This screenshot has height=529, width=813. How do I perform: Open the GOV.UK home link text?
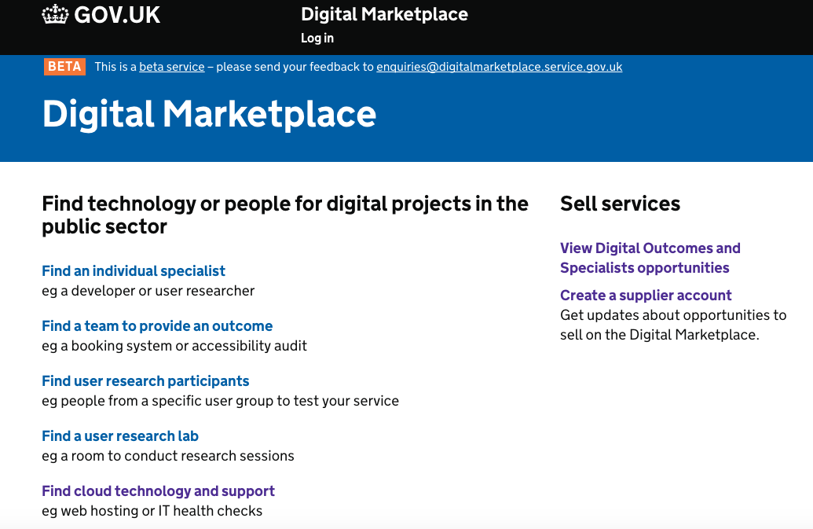(x=117, y=15)
